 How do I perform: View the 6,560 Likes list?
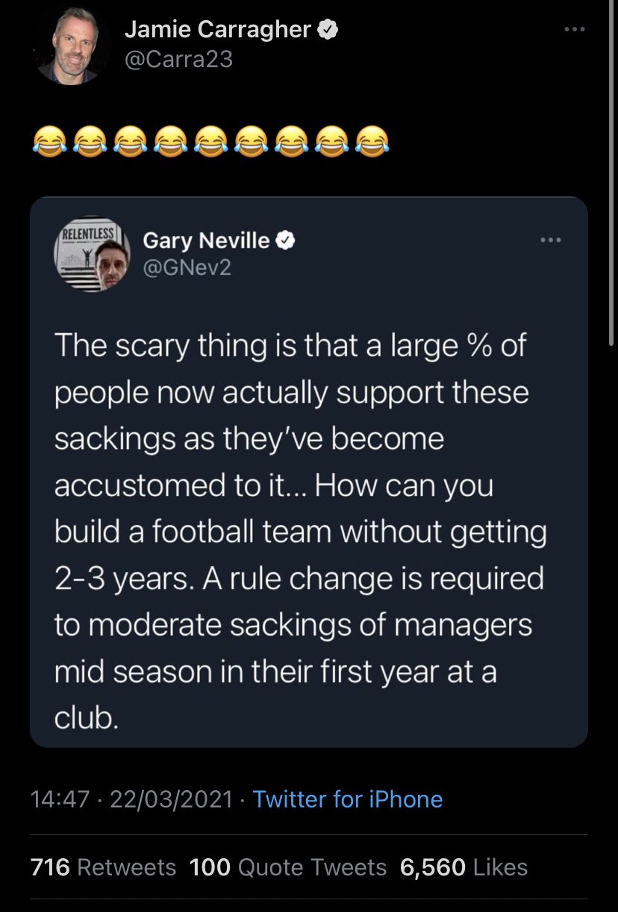[x=463, y=867]
